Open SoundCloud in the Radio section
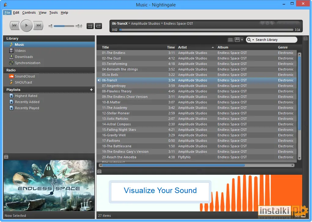This screenshot has width=312, height=222. 25,76
